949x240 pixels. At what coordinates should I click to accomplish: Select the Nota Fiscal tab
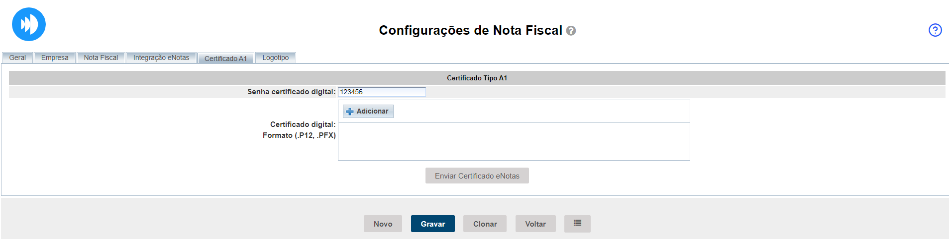click(101, 58)
